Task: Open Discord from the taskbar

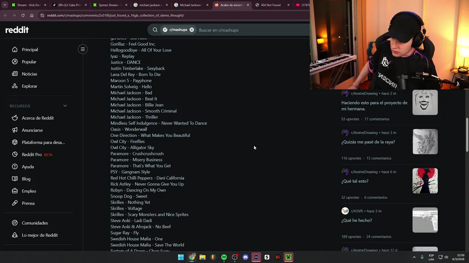Action: point(245,257)
